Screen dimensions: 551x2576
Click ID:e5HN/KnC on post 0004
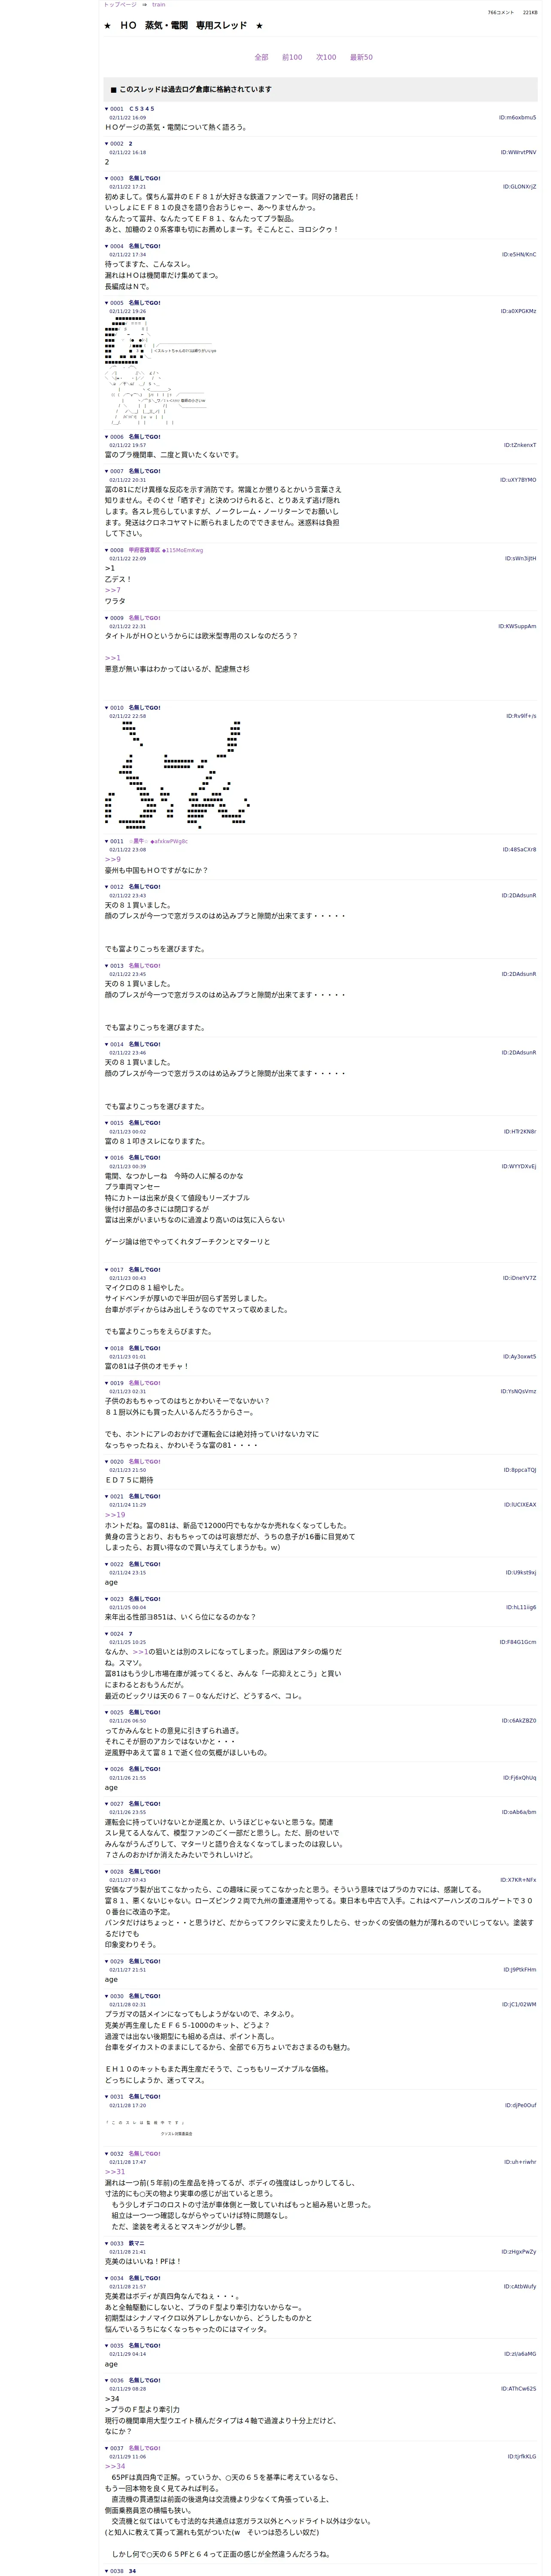click(x=519, y=255)
